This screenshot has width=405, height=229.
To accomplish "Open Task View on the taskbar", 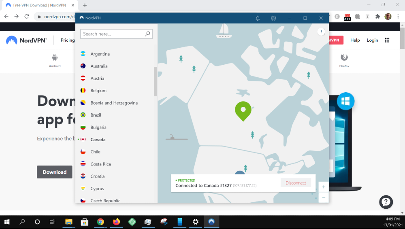I will coord(52,222).
